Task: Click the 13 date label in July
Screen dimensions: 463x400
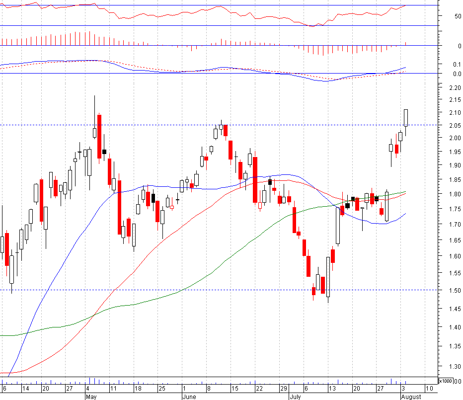Action: 332,389
